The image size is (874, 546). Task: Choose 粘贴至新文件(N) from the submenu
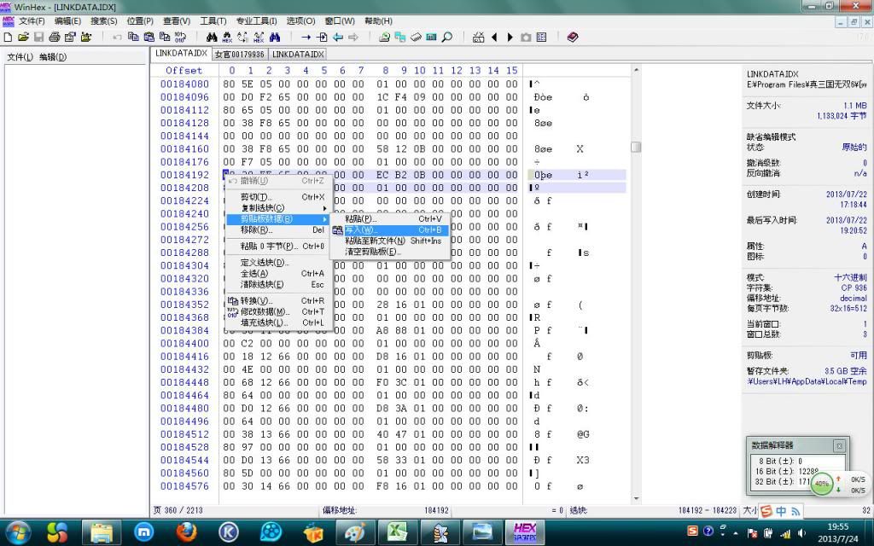(375, 241)
